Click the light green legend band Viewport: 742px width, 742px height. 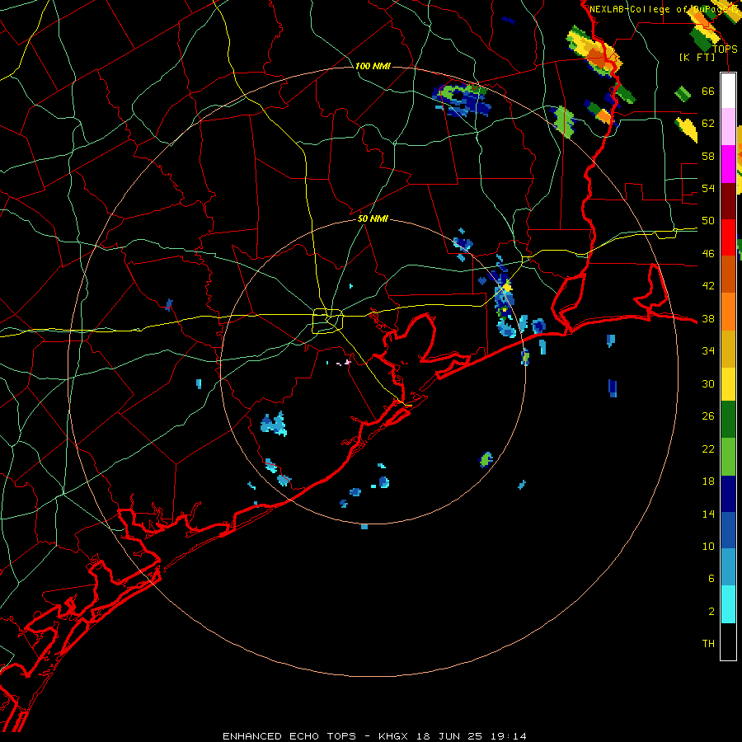[x=728, y=456]
